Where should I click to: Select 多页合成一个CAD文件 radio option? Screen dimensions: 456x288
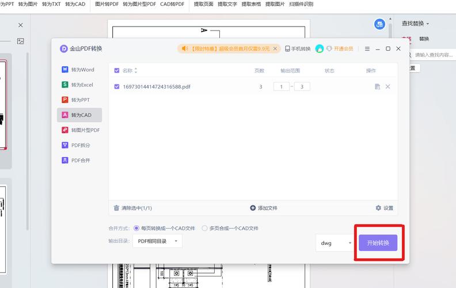(x=204, y=228)
